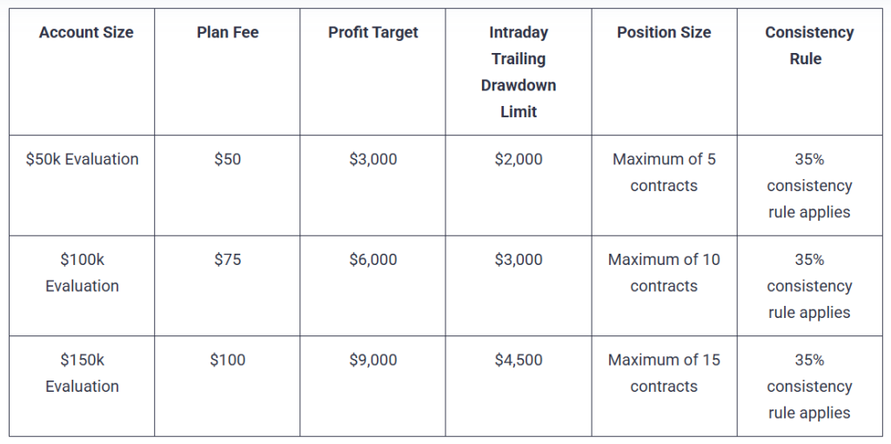
Task: Click the $6,000 profit target cell
Action: [372, 259]
